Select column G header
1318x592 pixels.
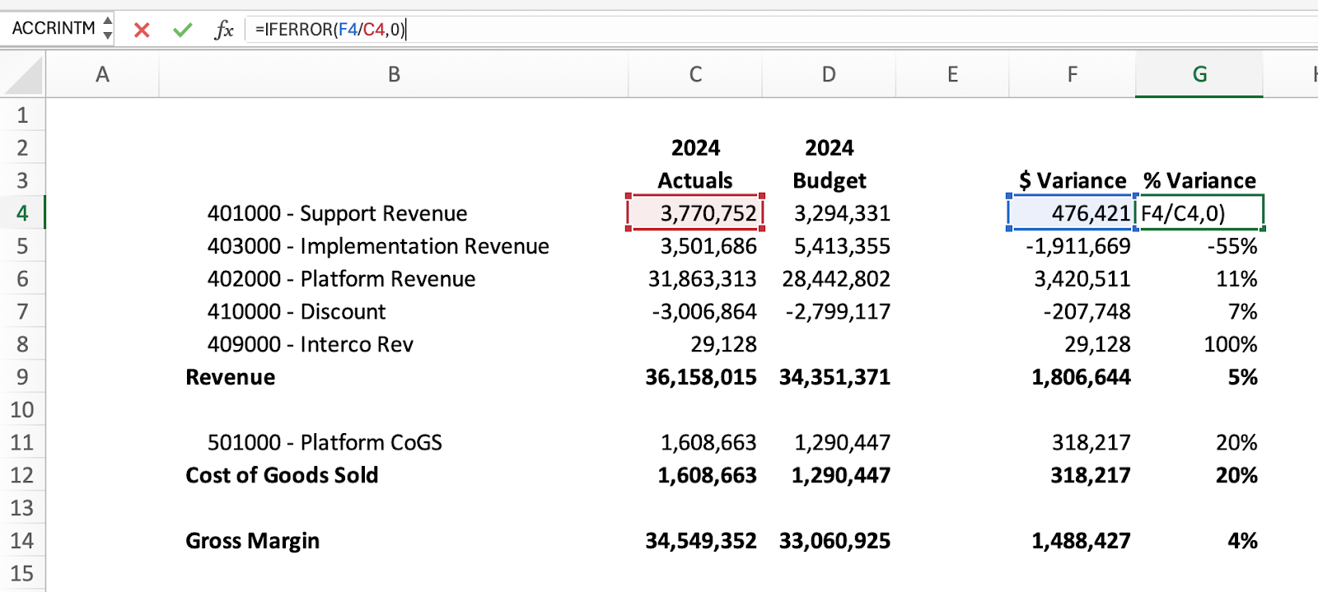pyautogui.click(x=1199, y=75)
